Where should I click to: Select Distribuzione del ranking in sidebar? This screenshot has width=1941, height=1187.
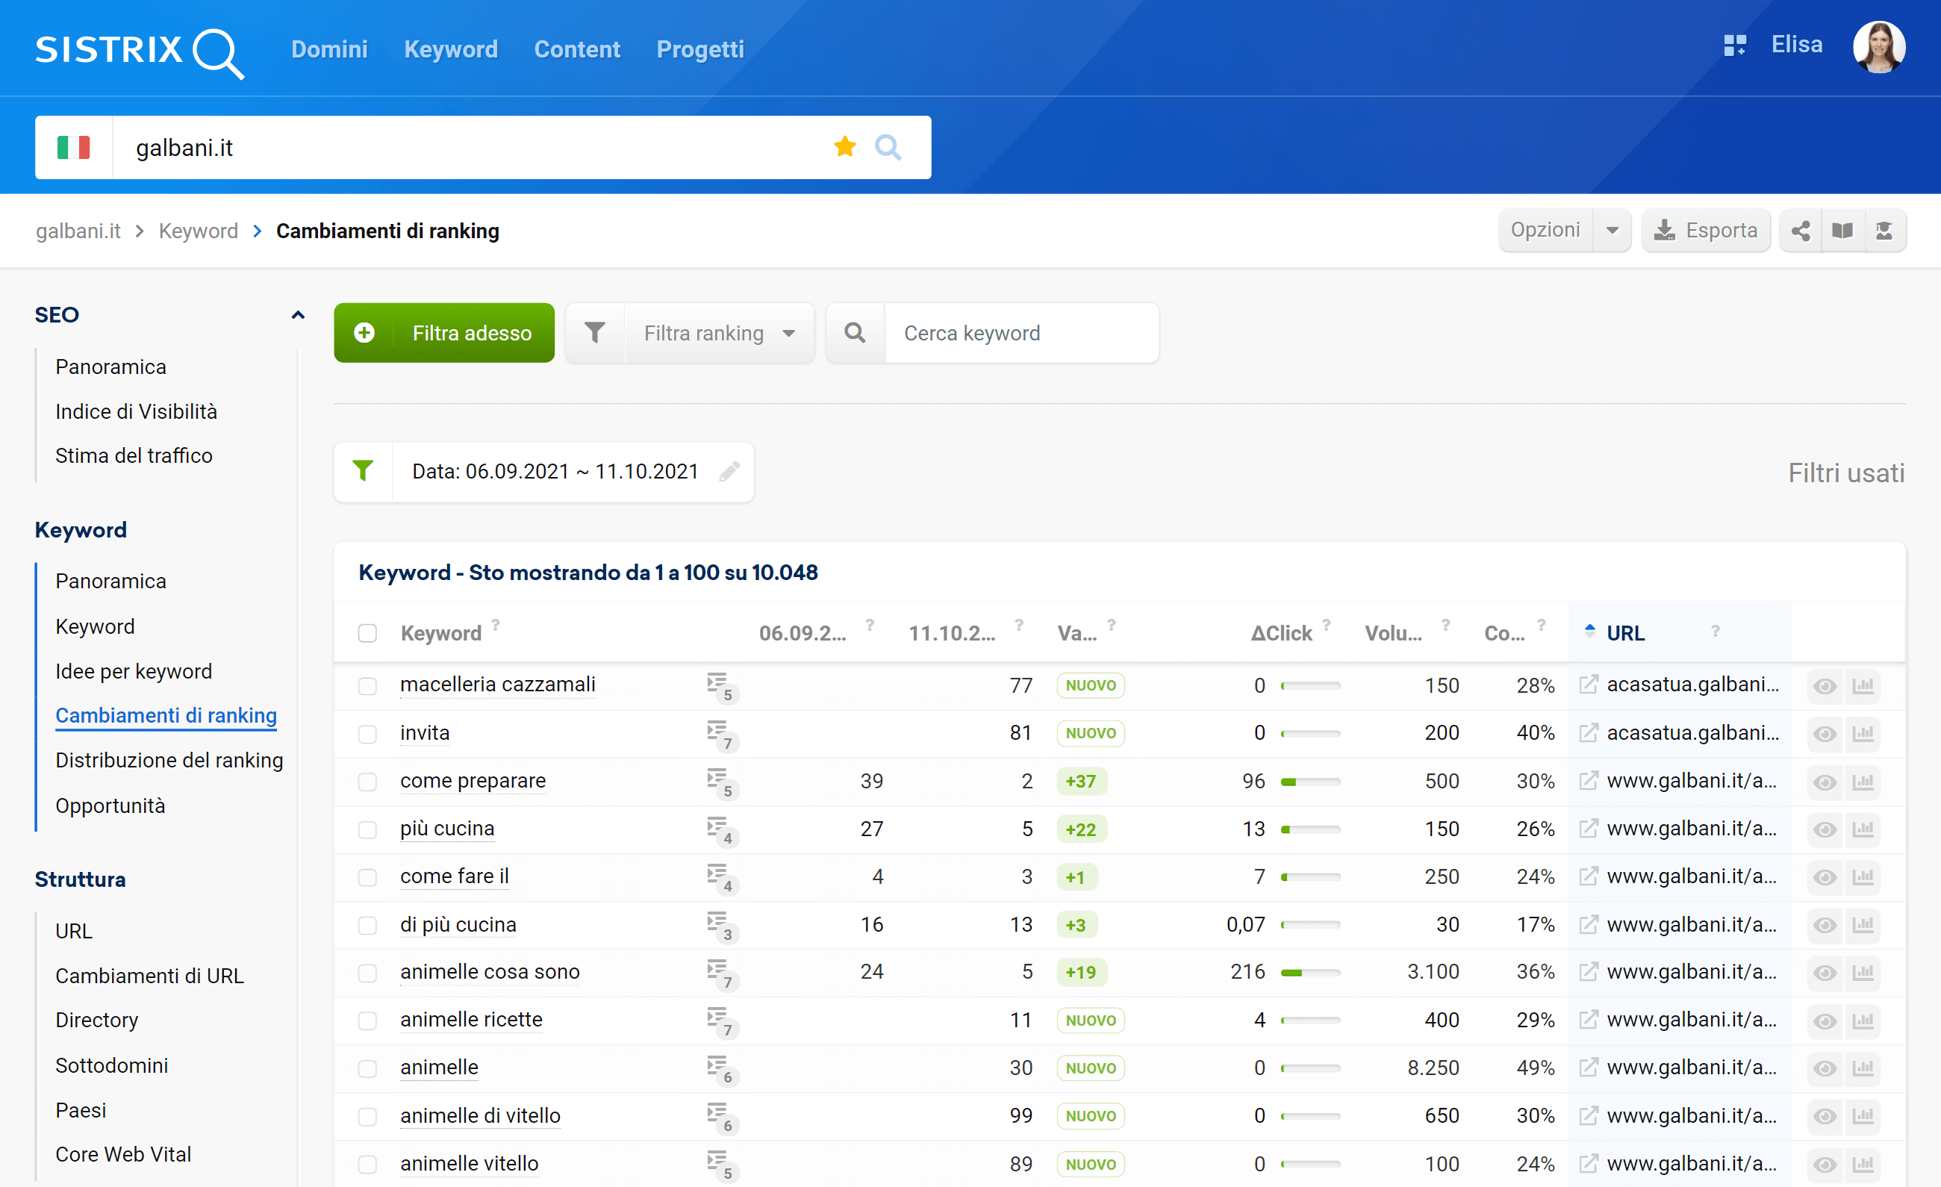[169, 760]
